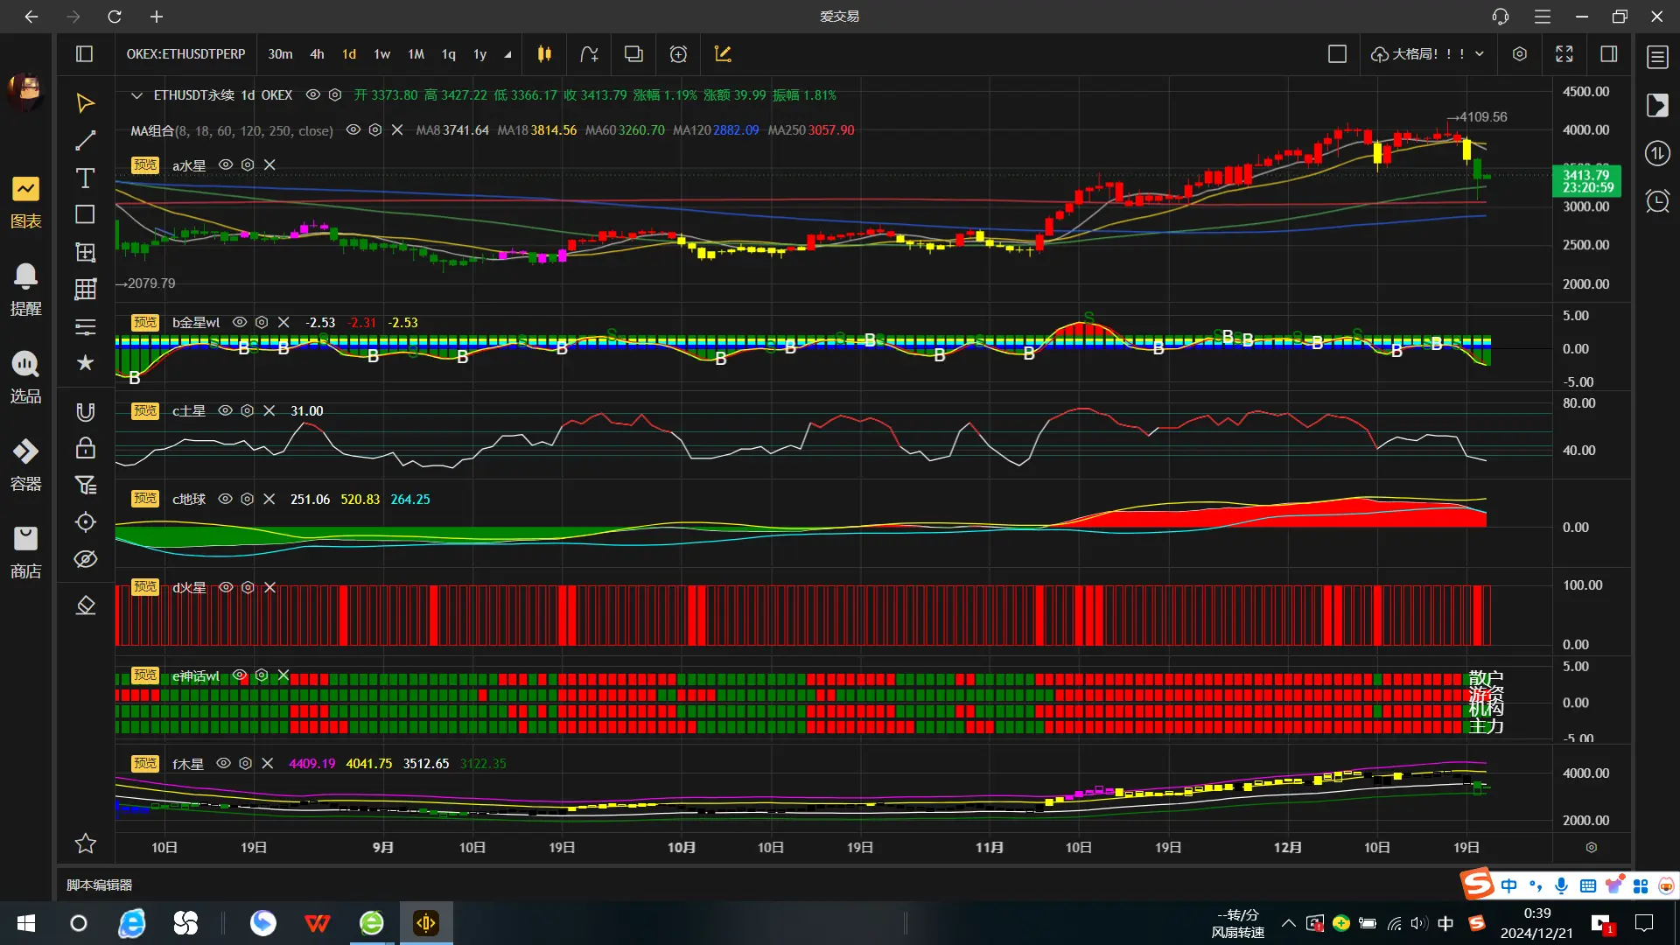Viewport: 1680px width, 945px height.
Task: Collapse the ETHUSDT永续 legend chevron
Action: (136, 95)
